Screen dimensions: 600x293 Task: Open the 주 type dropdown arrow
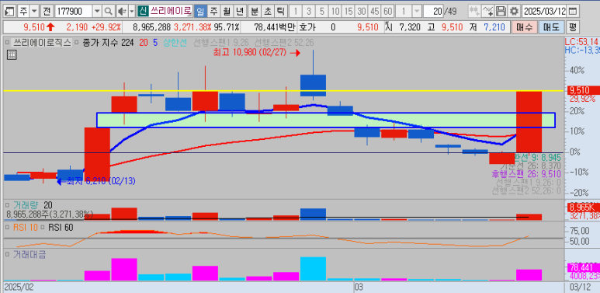[34, 12]
